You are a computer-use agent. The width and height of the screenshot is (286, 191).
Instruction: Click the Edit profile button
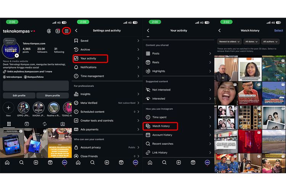[19, 95]
